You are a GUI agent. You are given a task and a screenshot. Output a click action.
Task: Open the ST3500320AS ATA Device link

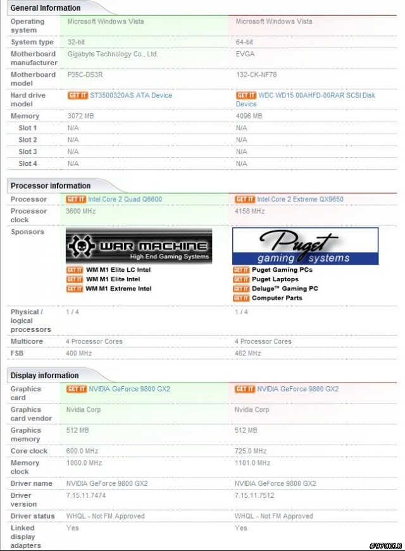click(x=131, y=95)
